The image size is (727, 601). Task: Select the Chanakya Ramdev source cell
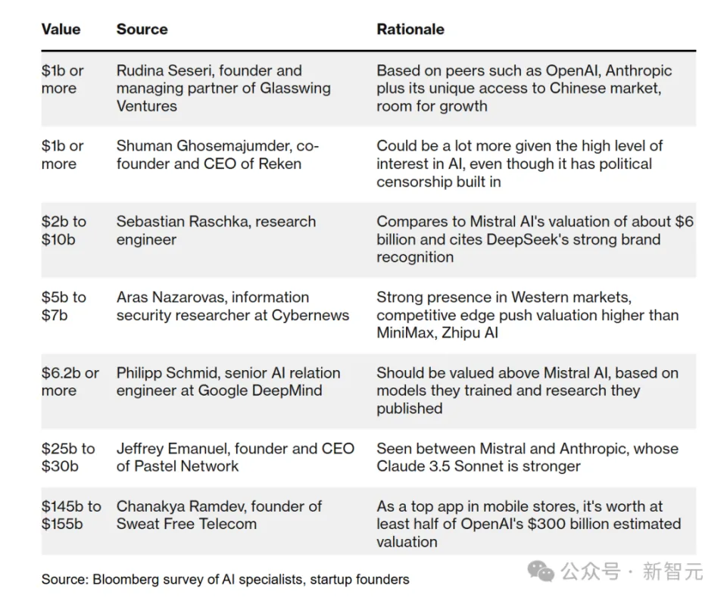(x=219, y=515)
